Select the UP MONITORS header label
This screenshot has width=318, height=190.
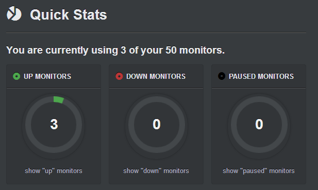pyautogui.click(x=47, y=76)
